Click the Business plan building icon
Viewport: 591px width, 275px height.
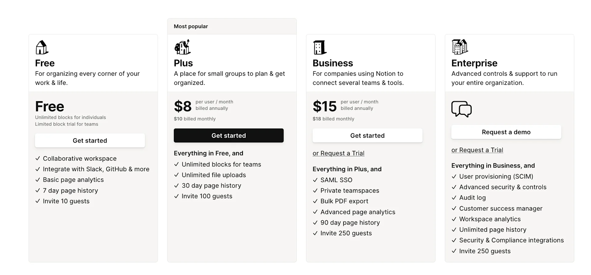pyautogui.click(x=320, y=47)
